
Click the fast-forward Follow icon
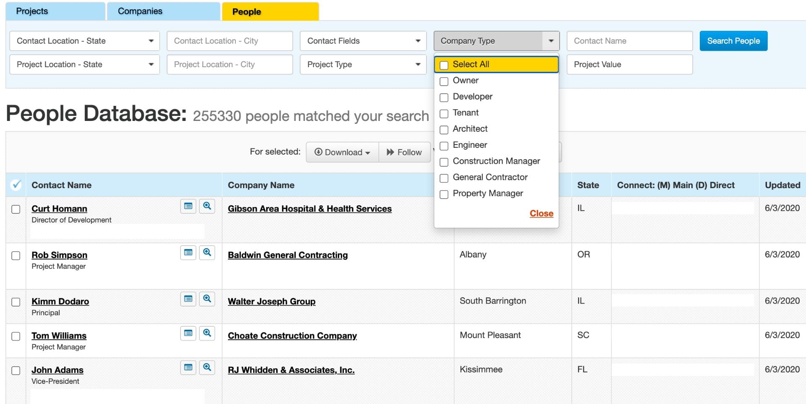click(391, 152)
